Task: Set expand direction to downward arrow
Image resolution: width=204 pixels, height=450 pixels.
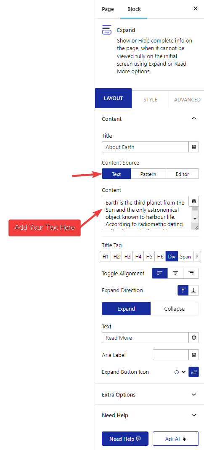Action: pos(193,290)
